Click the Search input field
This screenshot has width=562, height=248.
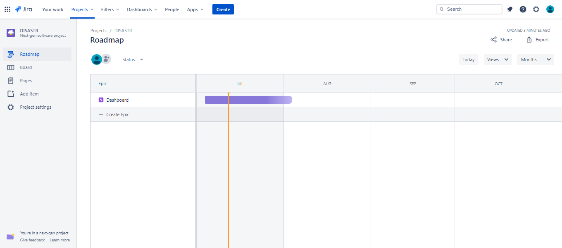point(469,9)
